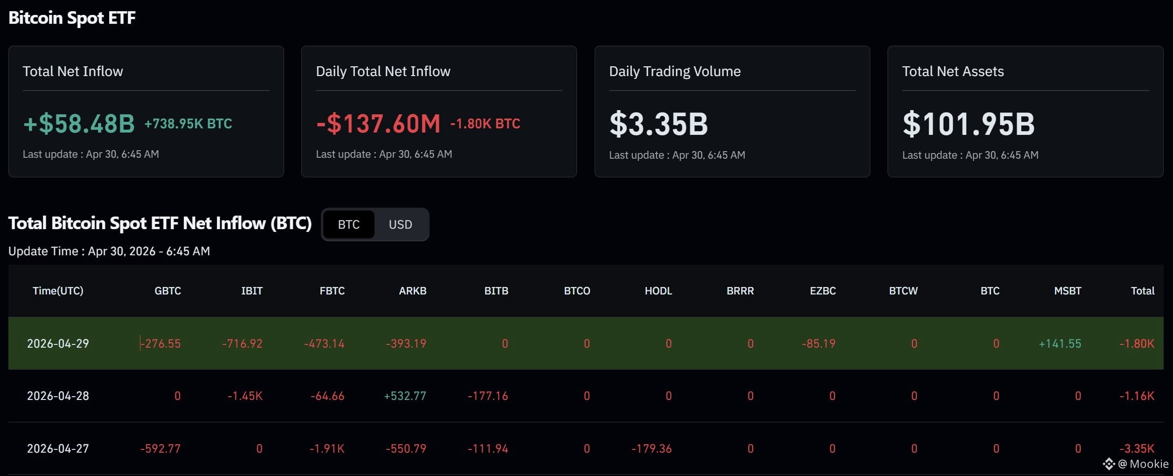Click the -592.77 GBTC value

click(160, 448)
